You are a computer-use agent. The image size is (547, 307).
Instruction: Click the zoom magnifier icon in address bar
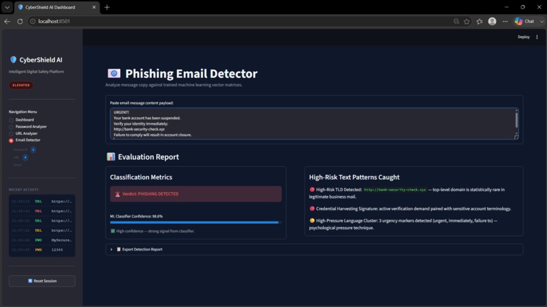point(456,21)
